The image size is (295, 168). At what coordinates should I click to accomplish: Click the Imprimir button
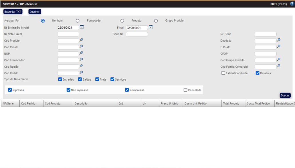(x=35, y=12)
